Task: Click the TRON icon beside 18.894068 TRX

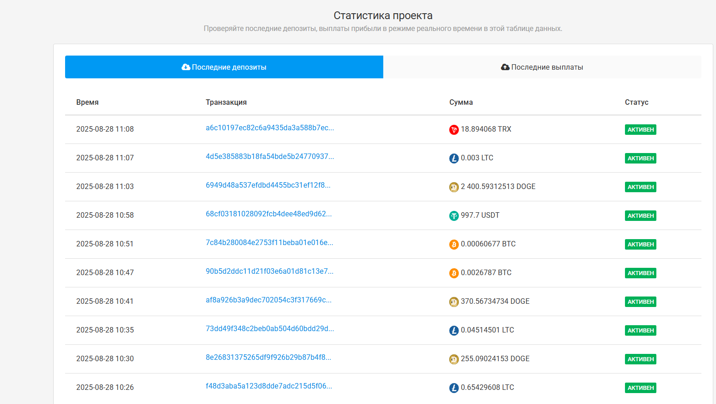Action: point(454,130)
